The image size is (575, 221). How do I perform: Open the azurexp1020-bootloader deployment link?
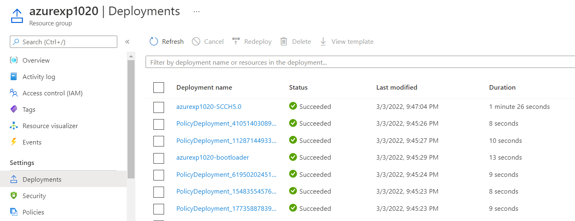point(212,157)
